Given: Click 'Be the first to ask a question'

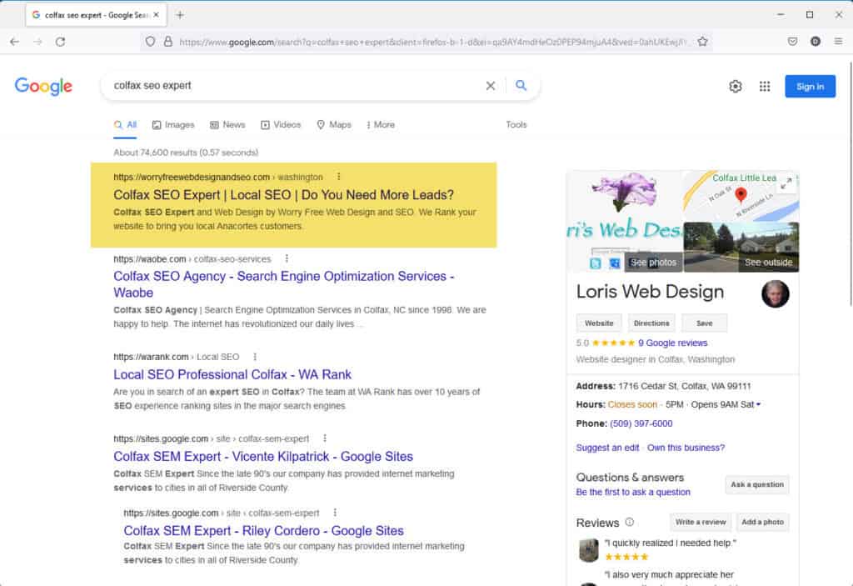Looking at the screenshot, I should pos(633,492).
